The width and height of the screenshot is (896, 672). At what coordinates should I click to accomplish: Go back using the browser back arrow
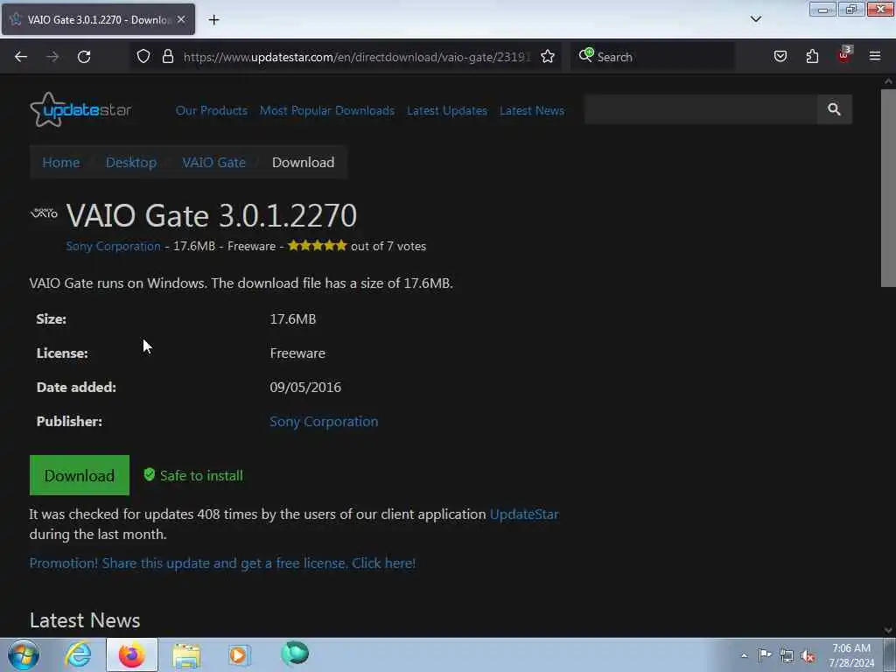click(21, 57)
